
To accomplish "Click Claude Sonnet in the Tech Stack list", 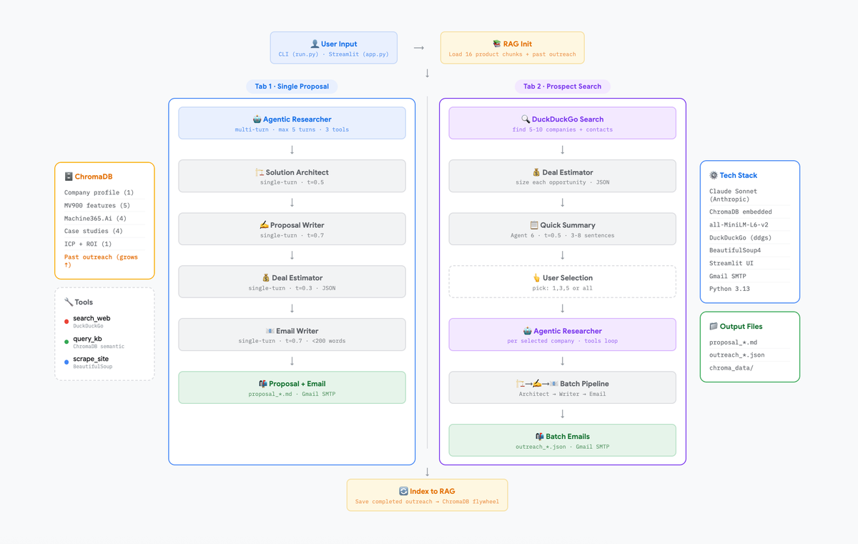I will 733,195.
